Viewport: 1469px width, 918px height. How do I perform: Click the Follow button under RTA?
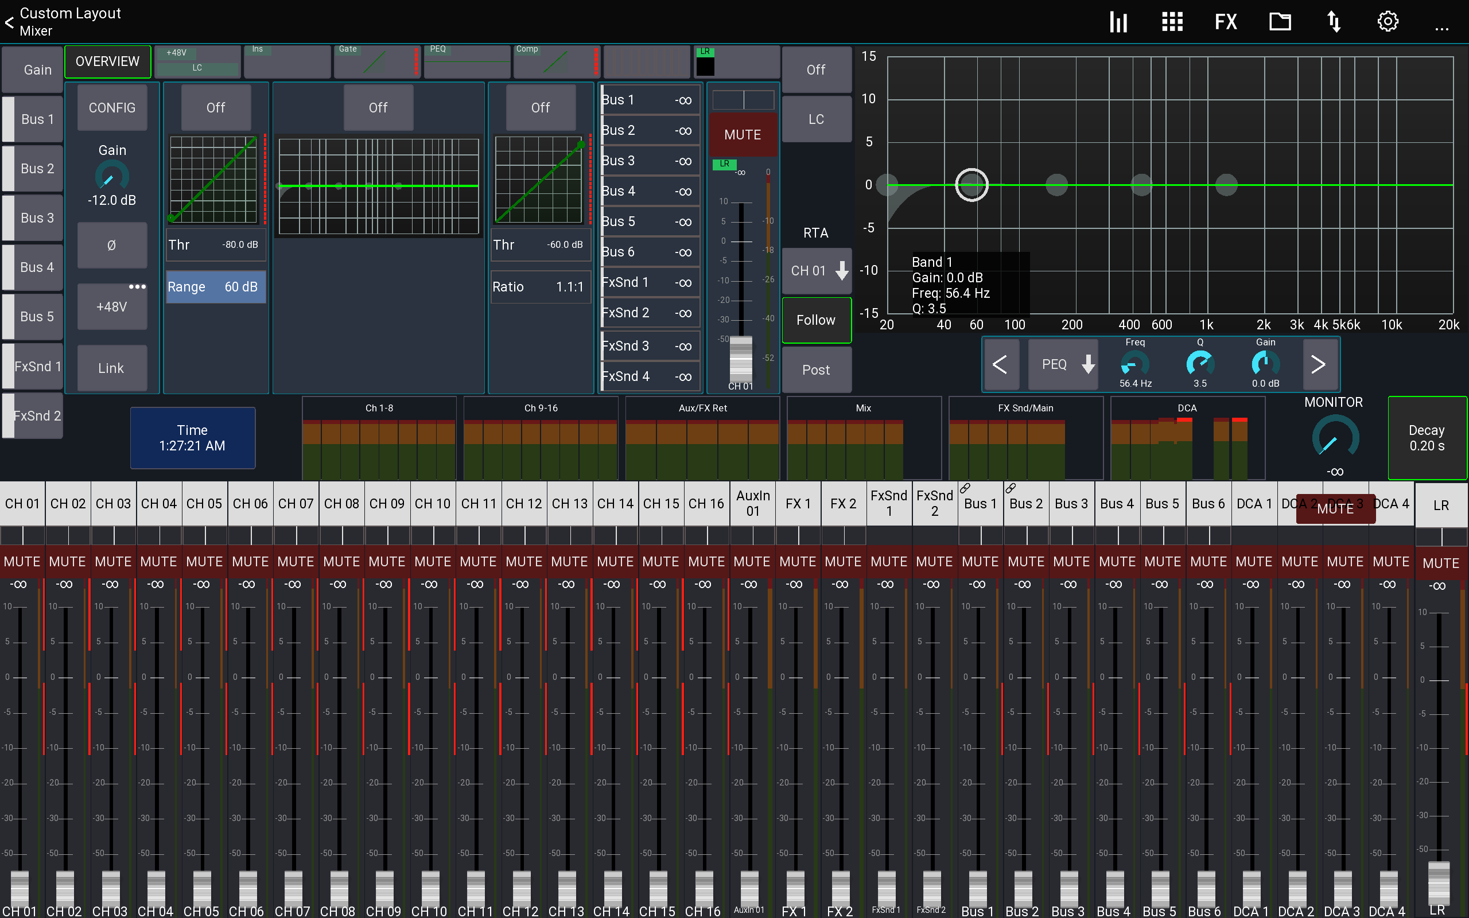click(x=816, y=320)
